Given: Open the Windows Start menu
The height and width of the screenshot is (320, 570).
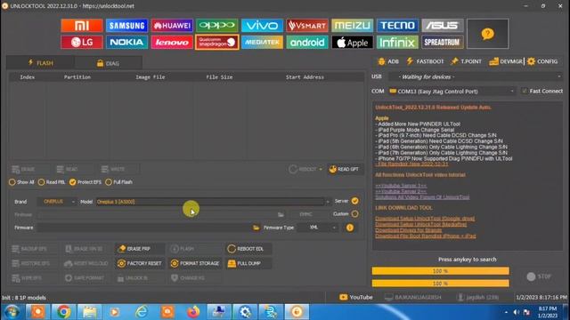Looking at the screenshot, I should coord(12,312).
